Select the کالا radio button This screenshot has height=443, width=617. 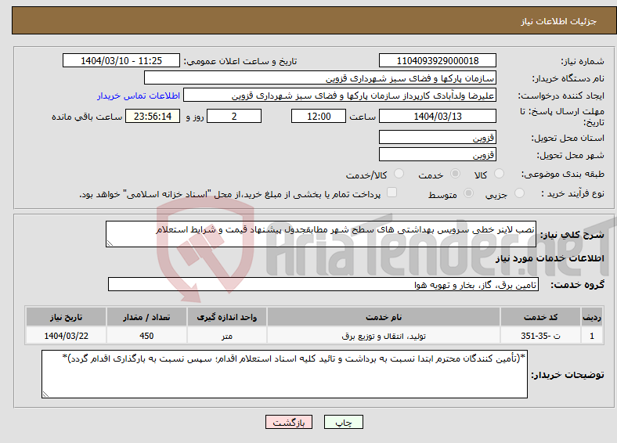(x=499, y=174)
